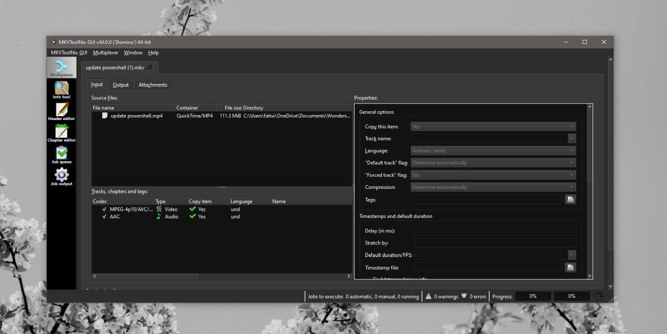The height and width of the screenshot is (334, 667).
Task: Open the Header editor tool
Action: tap(61, 111)
